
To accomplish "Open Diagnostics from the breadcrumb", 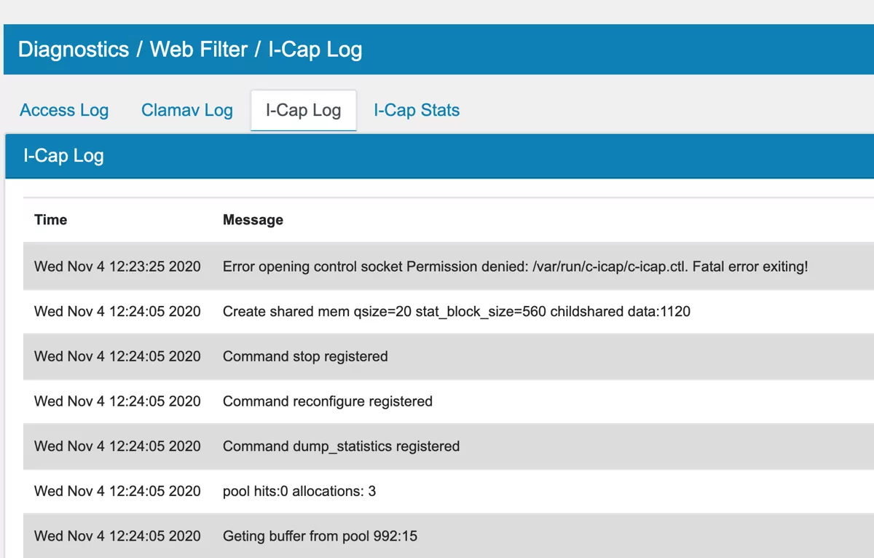I will 72,50.
